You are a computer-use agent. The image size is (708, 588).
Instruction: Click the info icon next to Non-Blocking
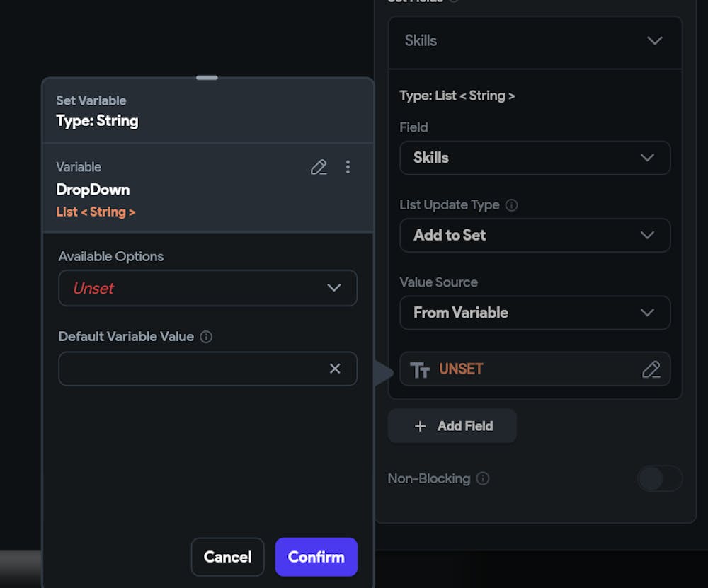click(483, 478)
